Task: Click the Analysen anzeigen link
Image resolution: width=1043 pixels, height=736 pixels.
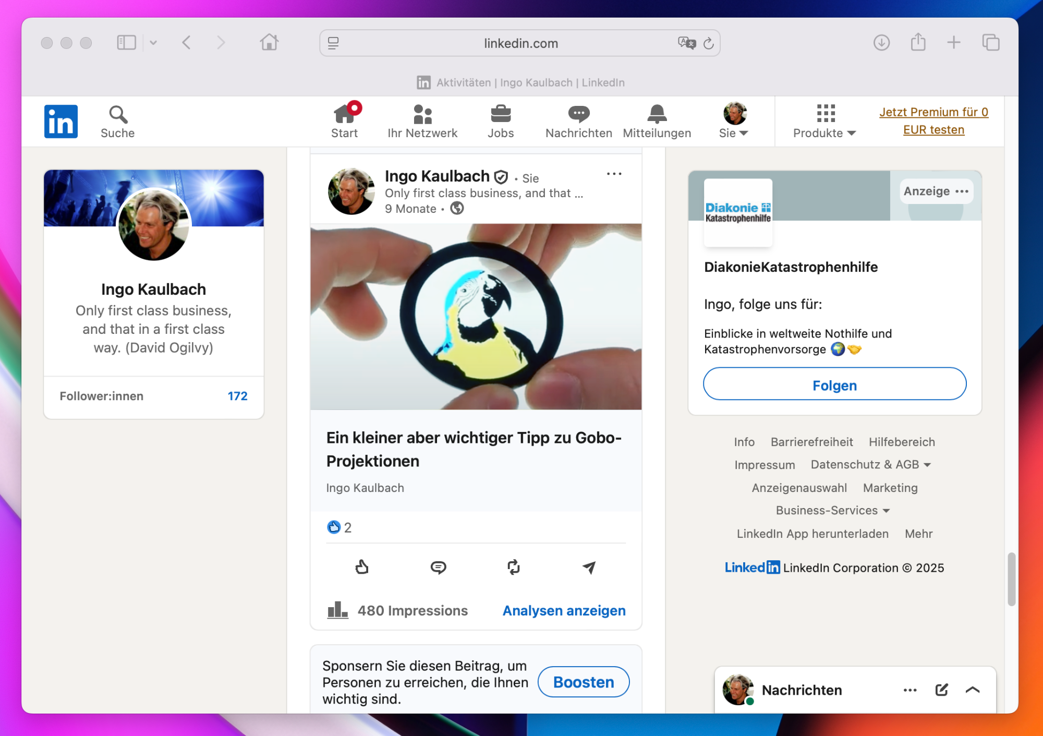Action: click(564, 611)
